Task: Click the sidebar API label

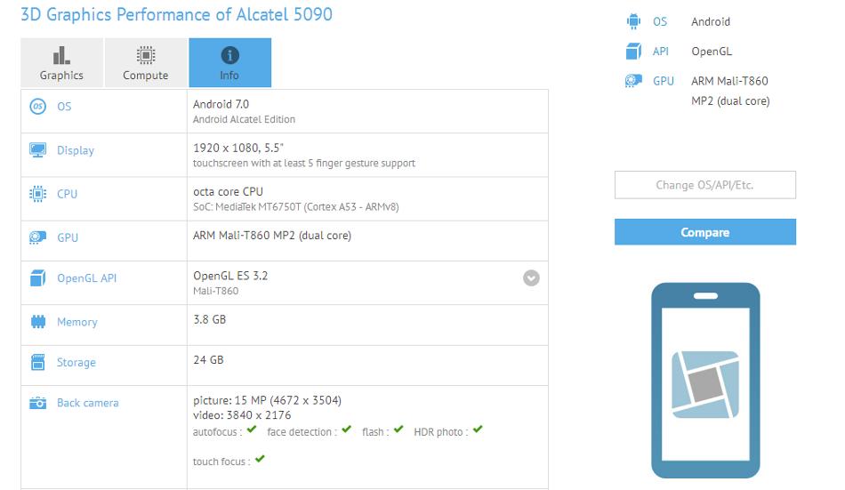Action: point(661,52)
